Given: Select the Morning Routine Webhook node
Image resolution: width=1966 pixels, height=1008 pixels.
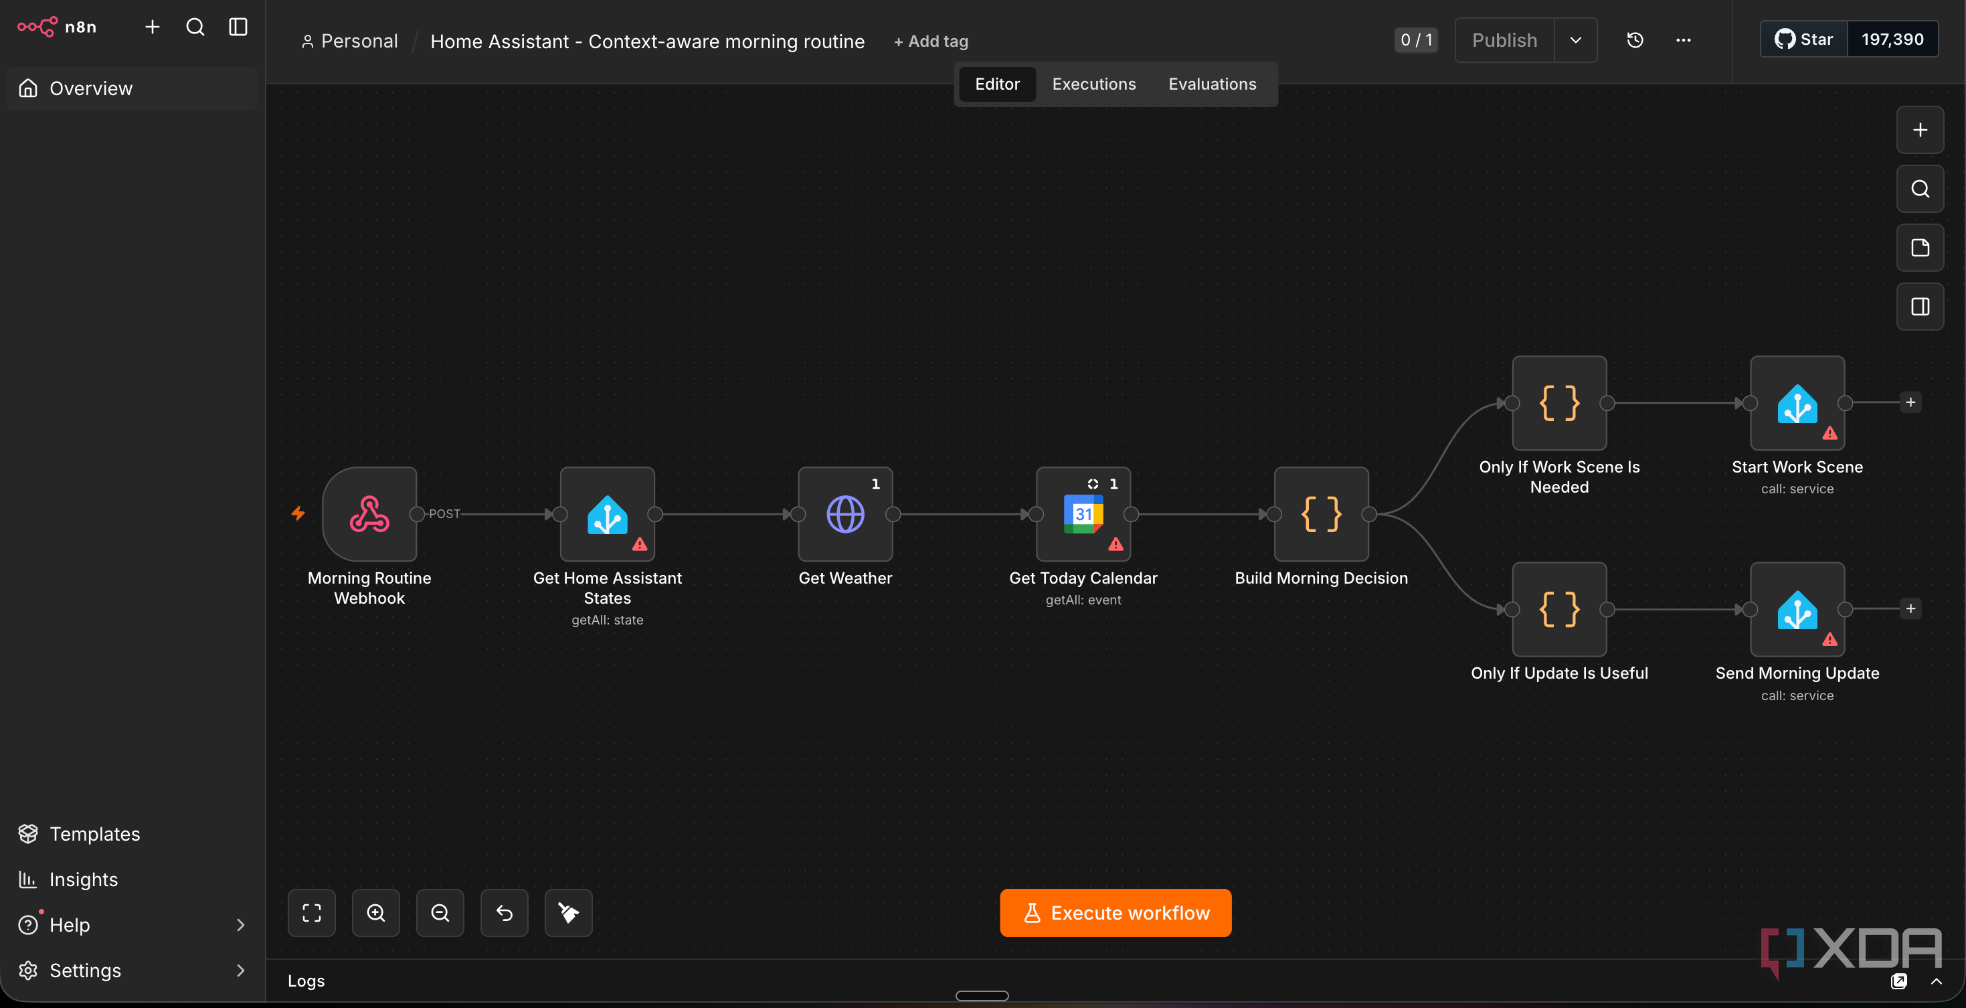Looking at the screenshot, I should (369, 514).
